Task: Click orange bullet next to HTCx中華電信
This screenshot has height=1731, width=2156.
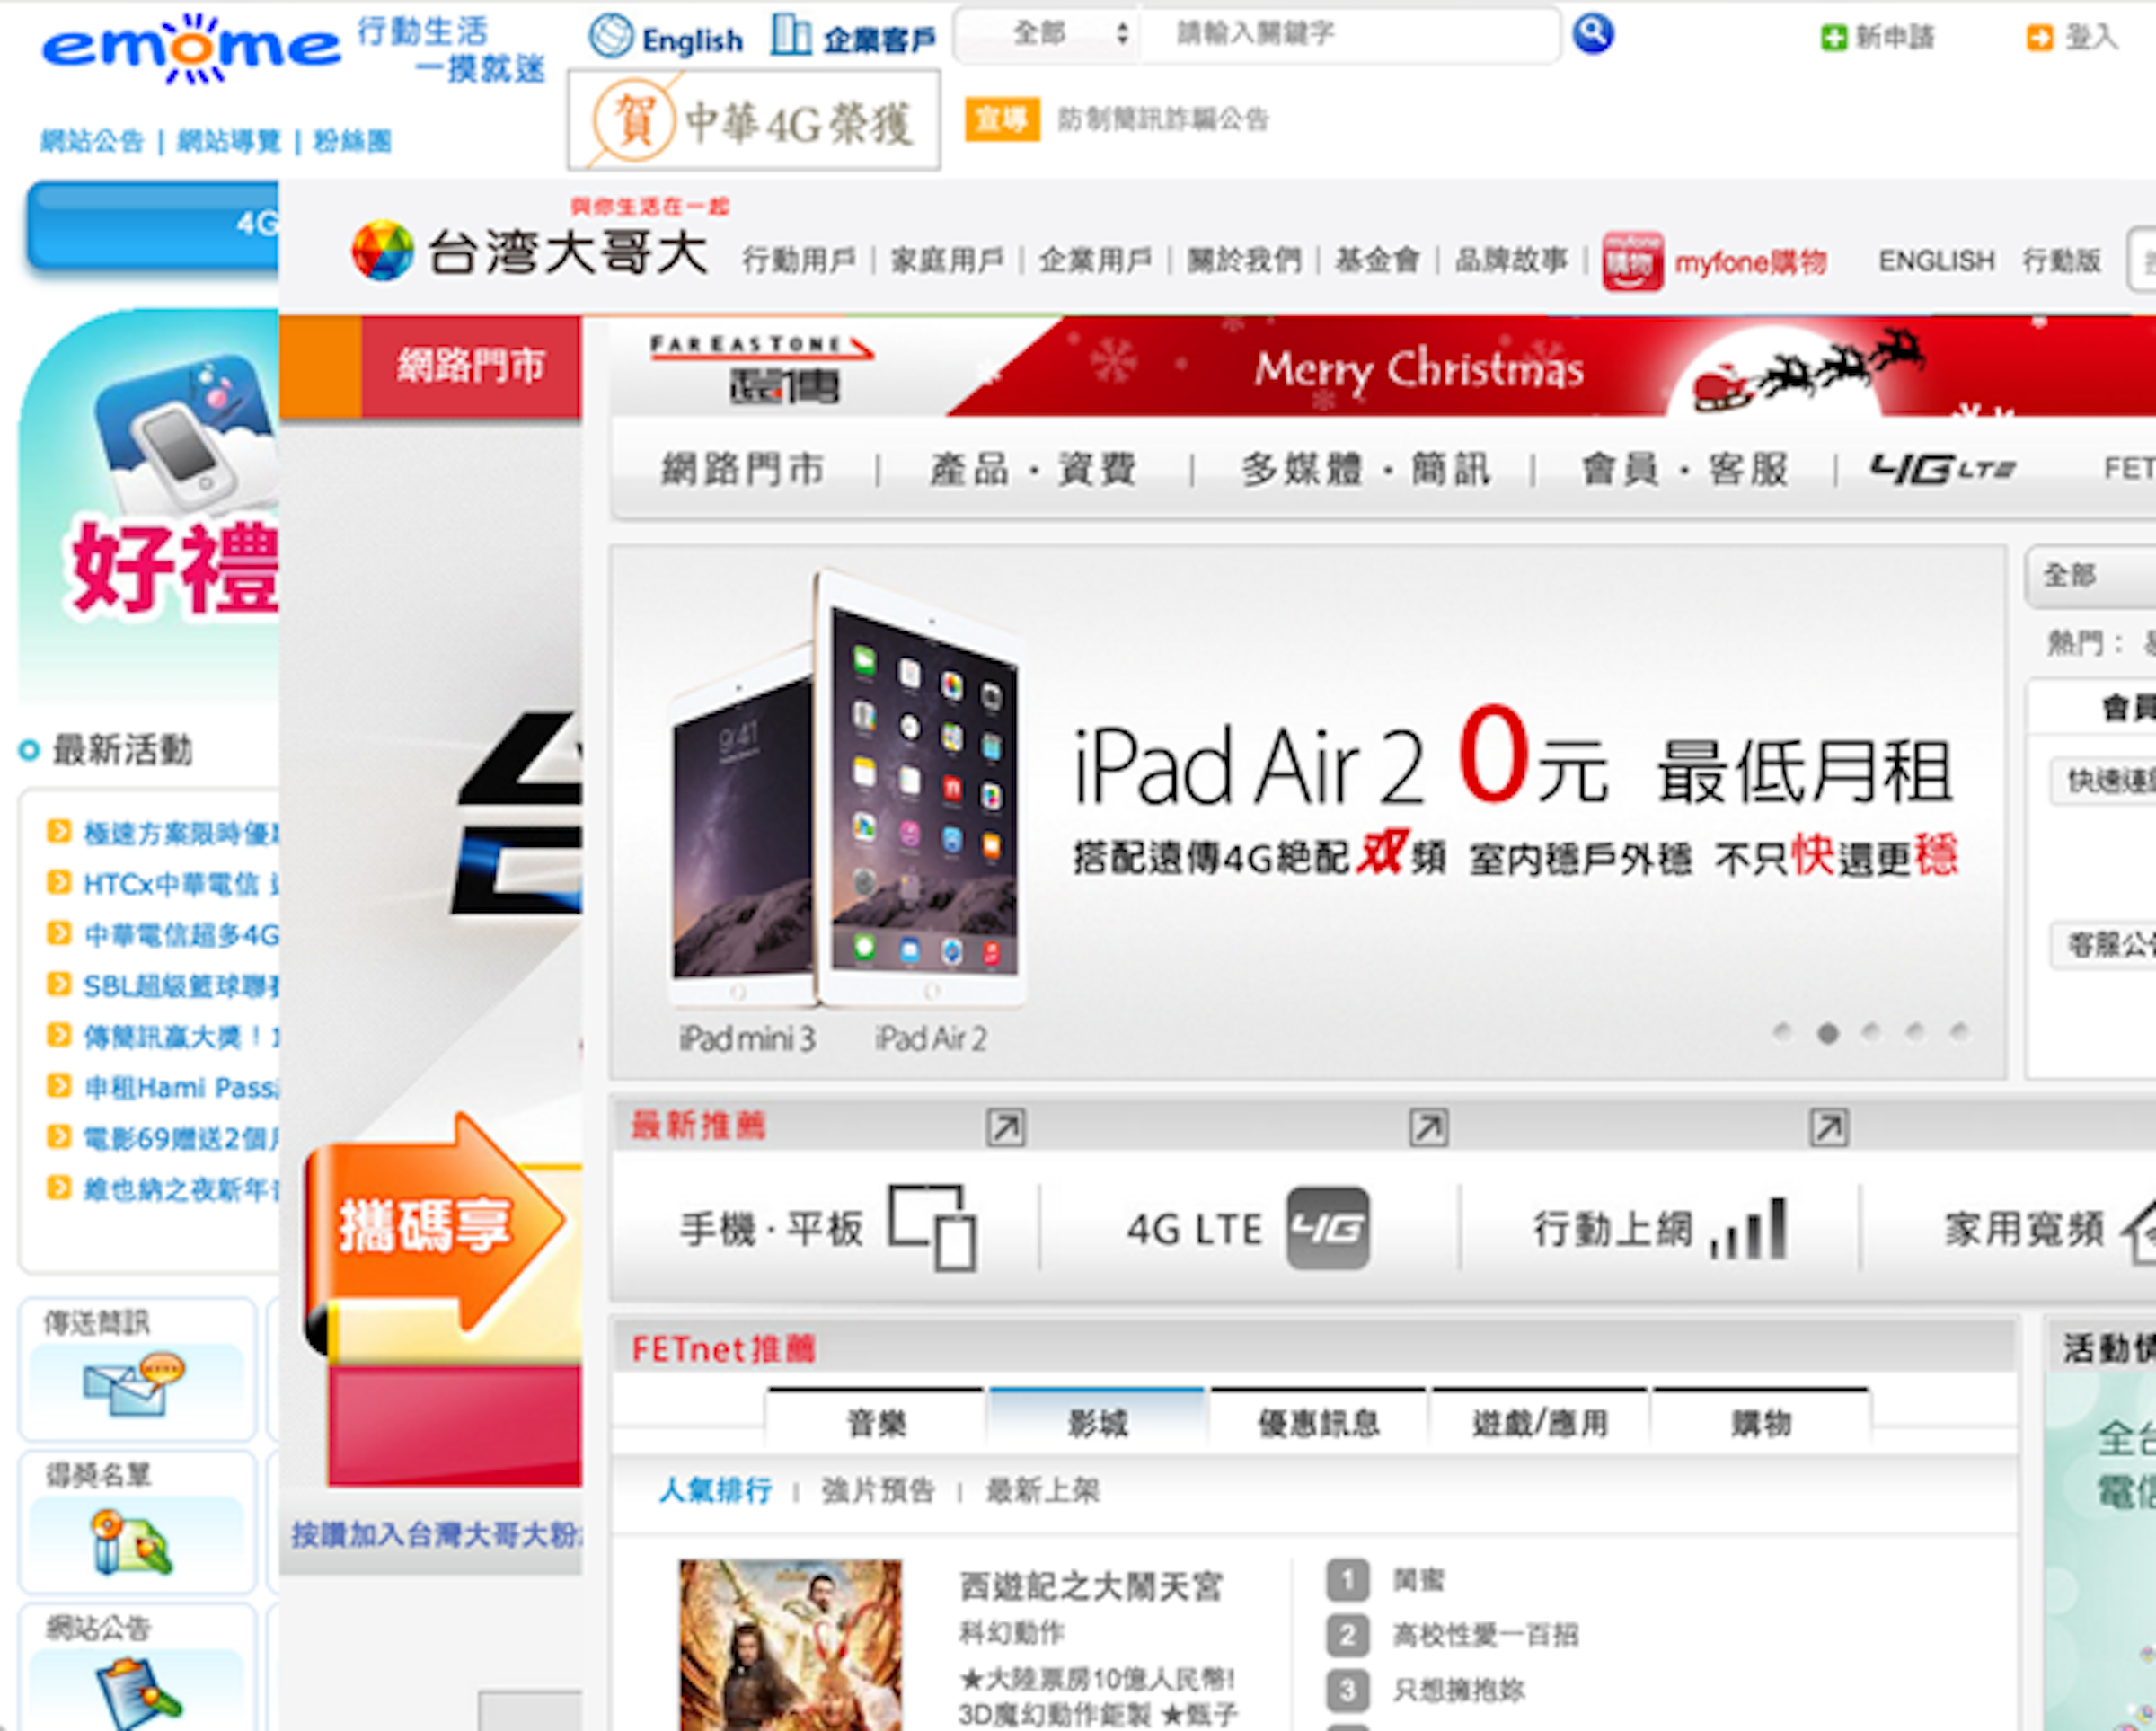Action: [59, 882]
